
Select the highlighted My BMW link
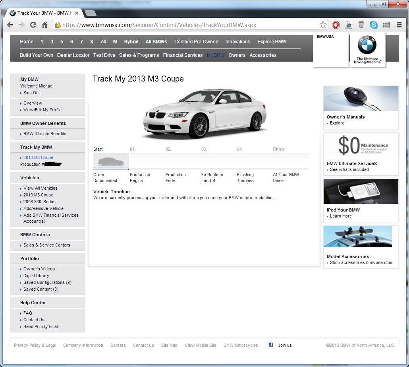coord(216,55)
